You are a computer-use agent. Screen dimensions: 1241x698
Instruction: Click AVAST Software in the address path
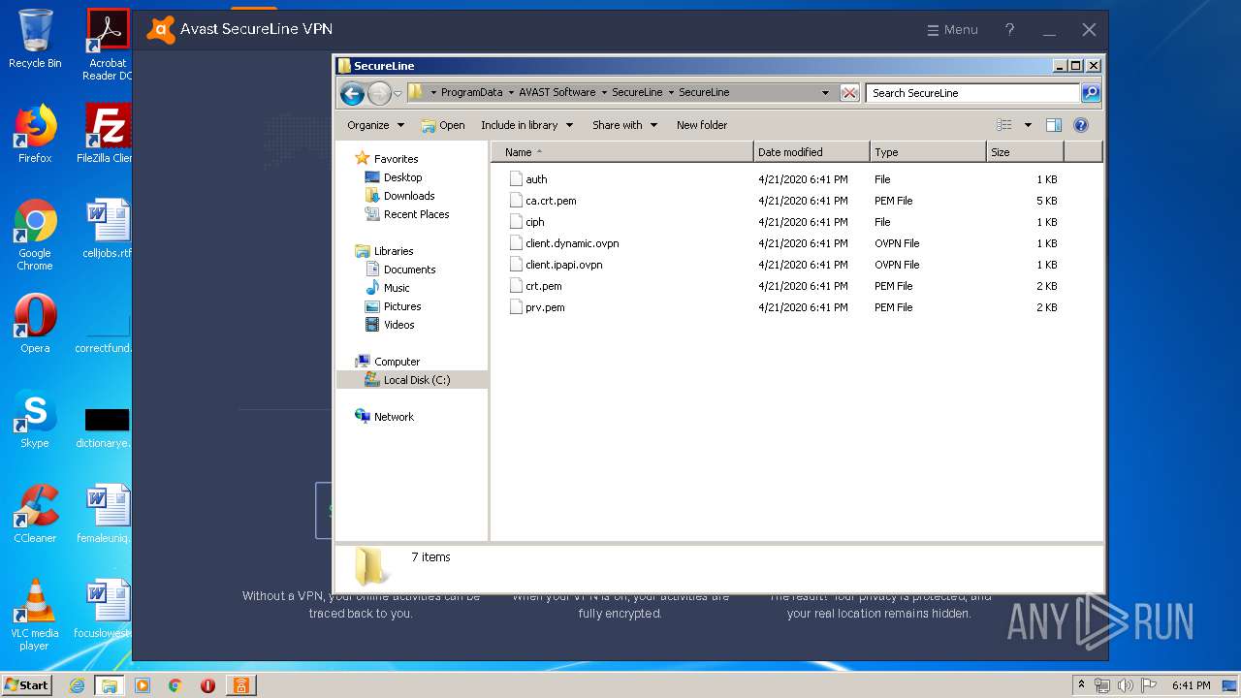click(x=557, y=93)
